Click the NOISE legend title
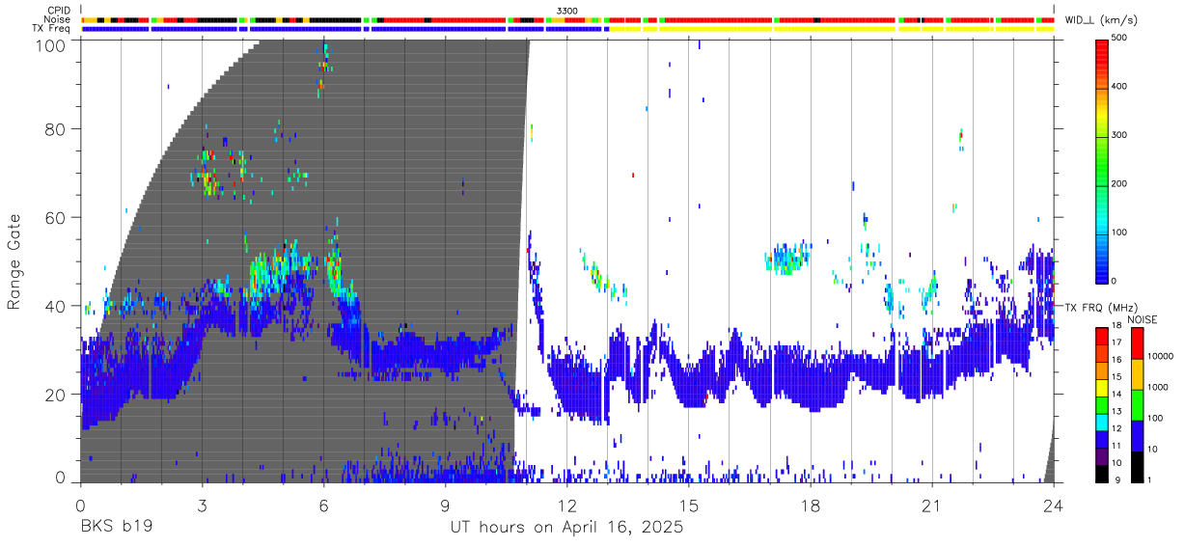The image size is (1185, 547). [x=1142, y=318]
